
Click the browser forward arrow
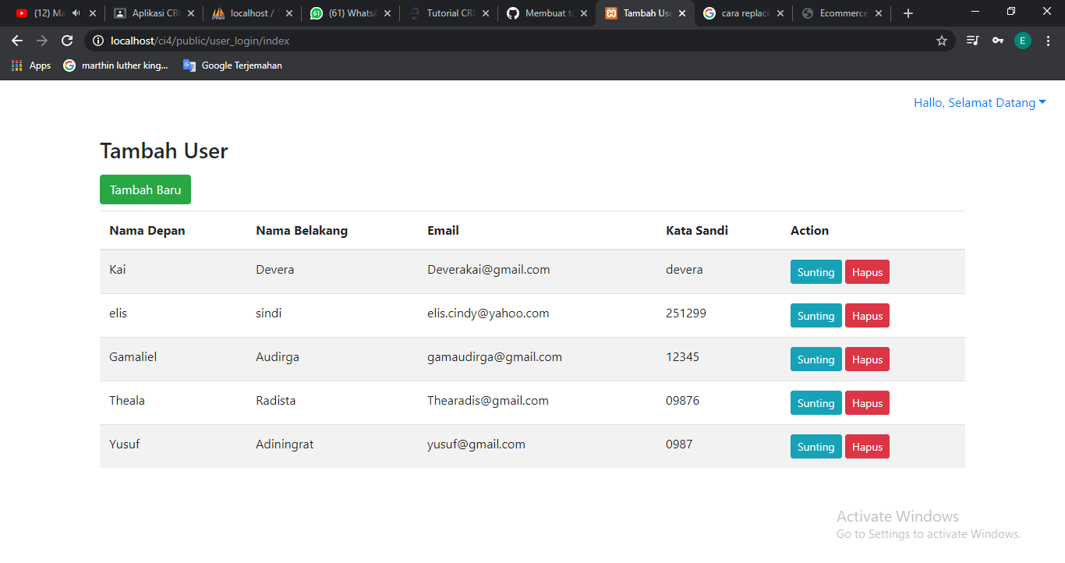(42, 41)
